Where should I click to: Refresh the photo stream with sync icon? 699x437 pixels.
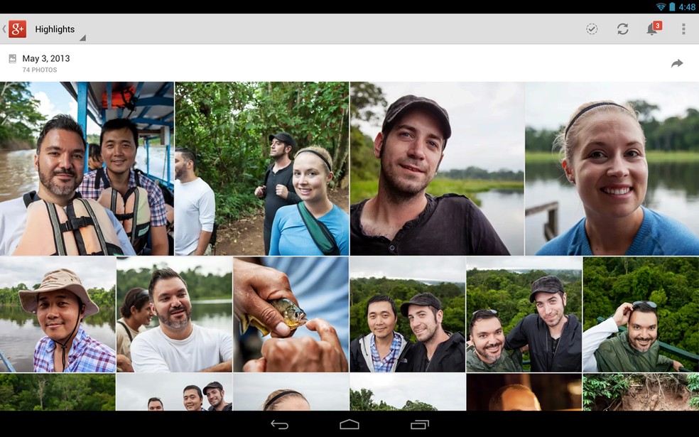click(624, 28)
